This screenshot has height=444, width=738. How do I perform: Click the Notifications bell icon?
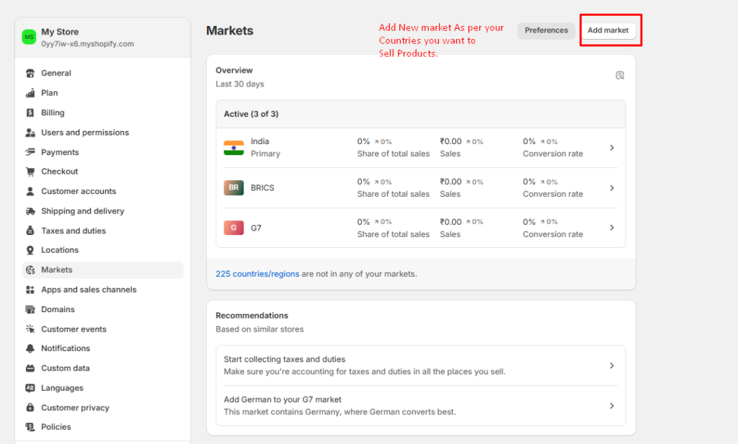(x=30, y=348)
